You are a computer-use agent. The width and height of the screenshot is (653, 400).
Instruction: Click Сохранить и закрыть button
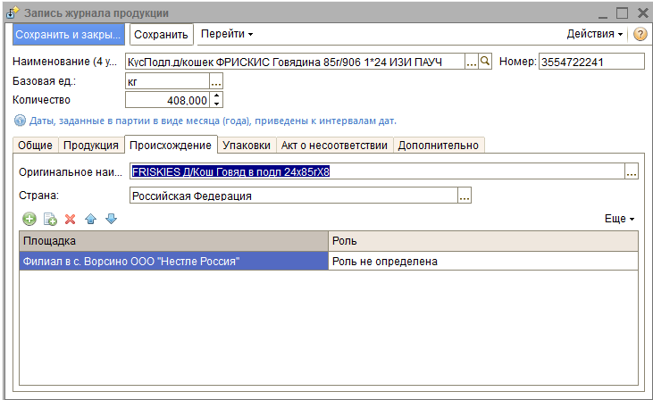coord(69,35)
